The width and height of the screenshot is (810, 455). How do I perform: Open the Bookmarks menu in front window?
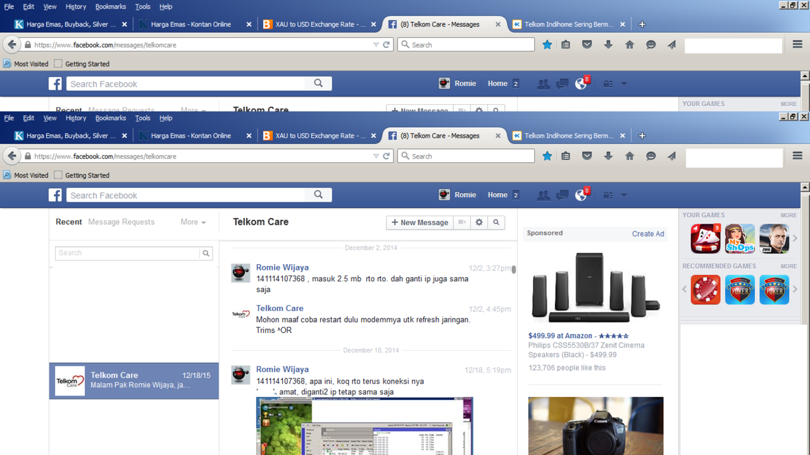pyautogui.click(x=111, y=118)
